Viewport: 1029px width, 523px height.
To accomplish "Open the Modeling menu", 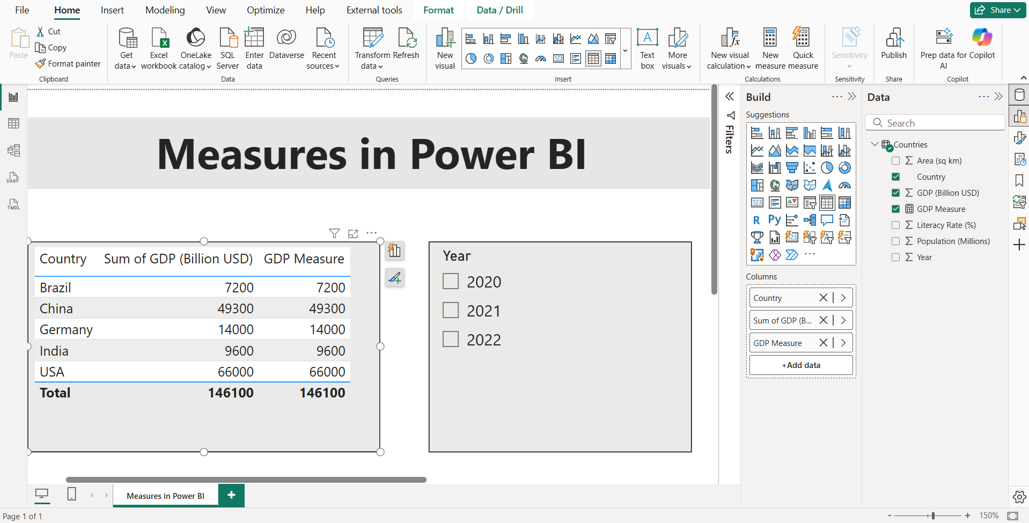I will pyautogui.click(x=165, y=10).
